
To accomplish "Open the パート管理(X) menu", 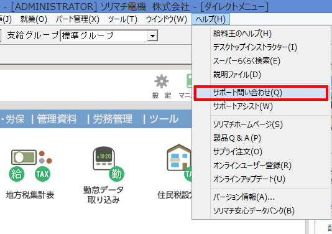I will pyautogui.click(x=78, y=19).
